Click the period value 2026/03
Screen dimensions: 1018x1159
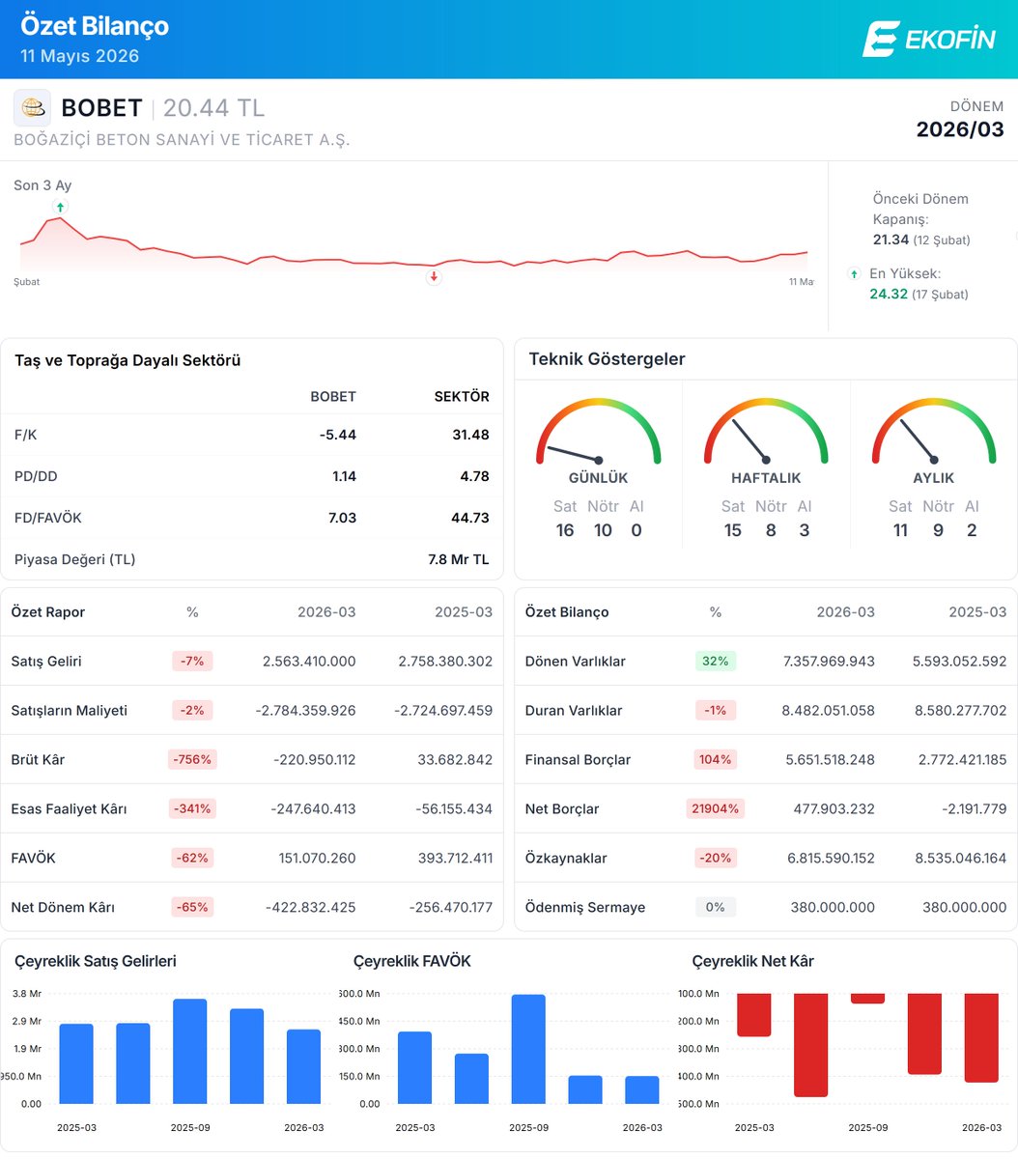(960, 129)
